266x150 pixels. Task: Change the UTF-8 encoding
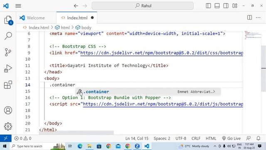pyautogui.click(x=181, y=138)
